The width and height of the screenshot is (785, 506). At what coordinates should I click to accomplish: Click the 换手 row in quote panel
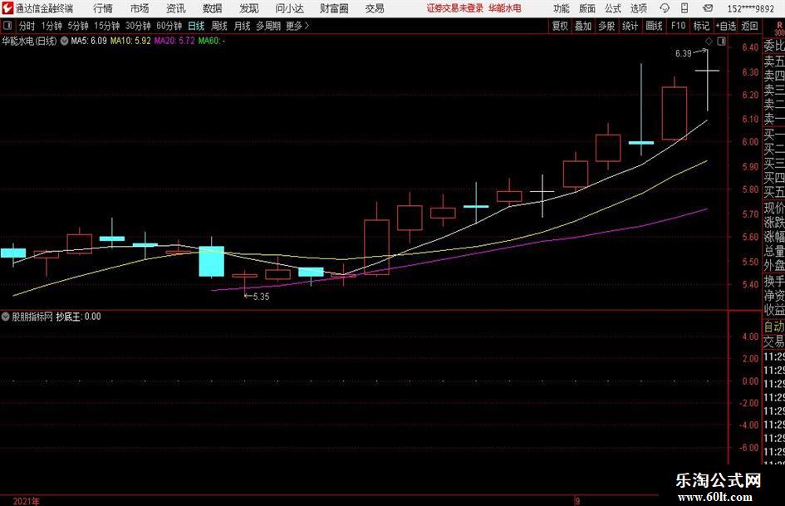click(x=774, y=281)
